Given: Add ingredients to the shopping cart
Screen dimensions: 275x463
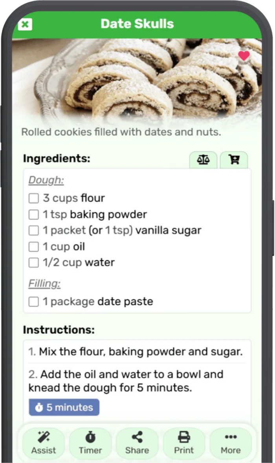Looking at the screenshot, I should (x=234, y=160).
